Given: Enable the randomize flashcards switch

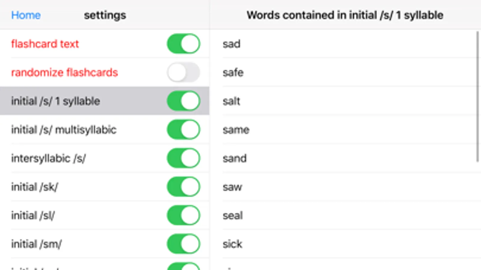Looking at the screenshot, I should pyautogui.click(x=183, y=72).
